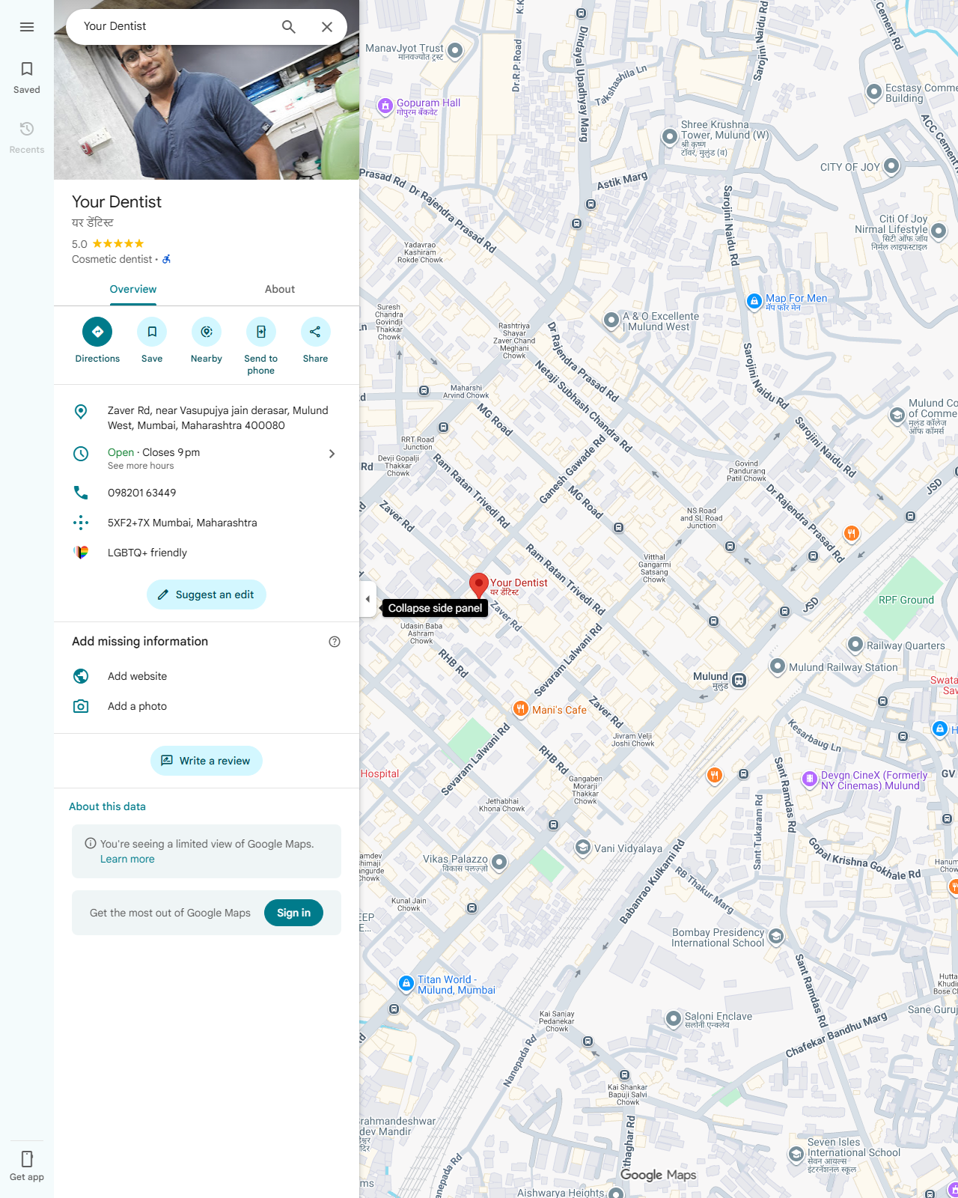Click Mani's Cafe restaurant marker
This screenshot has height=1198, width=958.
[x=521, y=708]
